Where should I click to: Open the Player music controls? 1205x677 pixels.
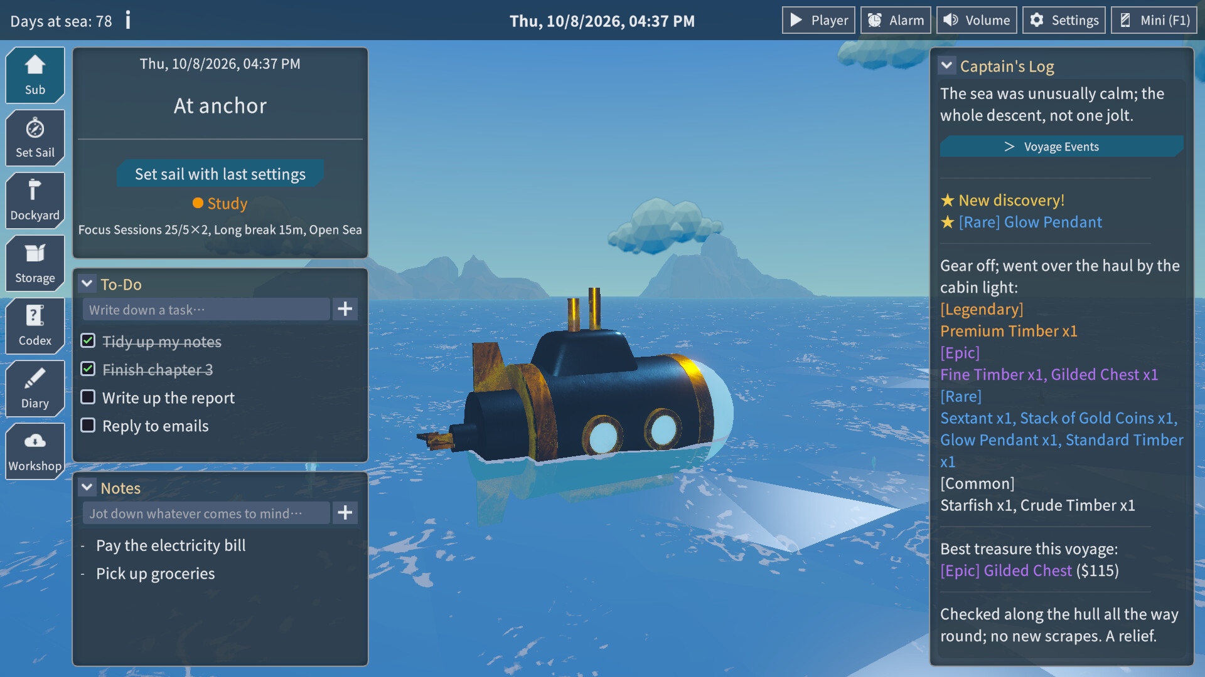click(818, 20)
